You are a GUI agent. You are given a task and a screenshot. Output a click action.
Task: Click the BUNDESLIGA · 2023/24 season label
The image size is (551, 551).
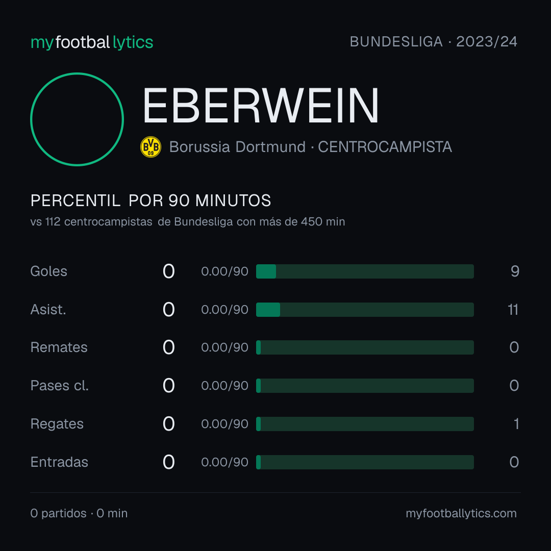click(x=433, y=42)
